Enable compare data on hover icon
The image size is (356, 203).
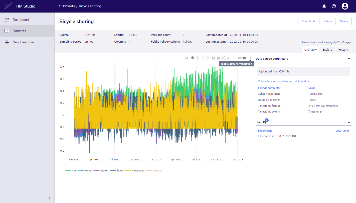point(244,58)
